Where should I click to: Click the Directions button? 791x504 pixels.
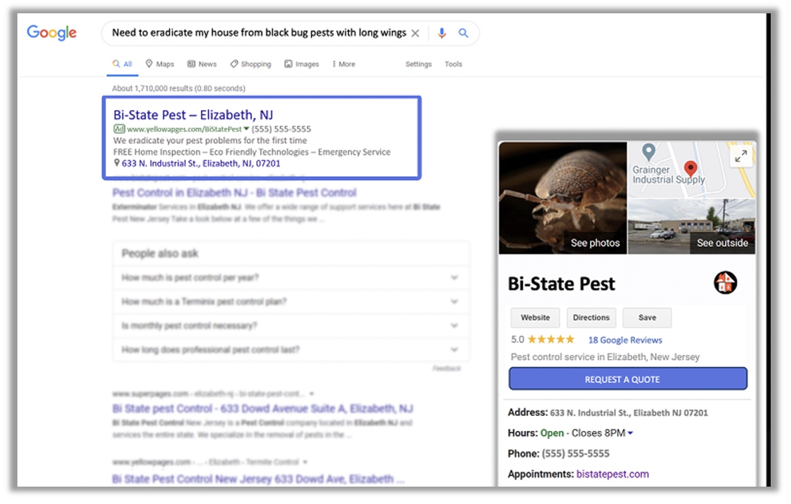(x=591, y=317)
